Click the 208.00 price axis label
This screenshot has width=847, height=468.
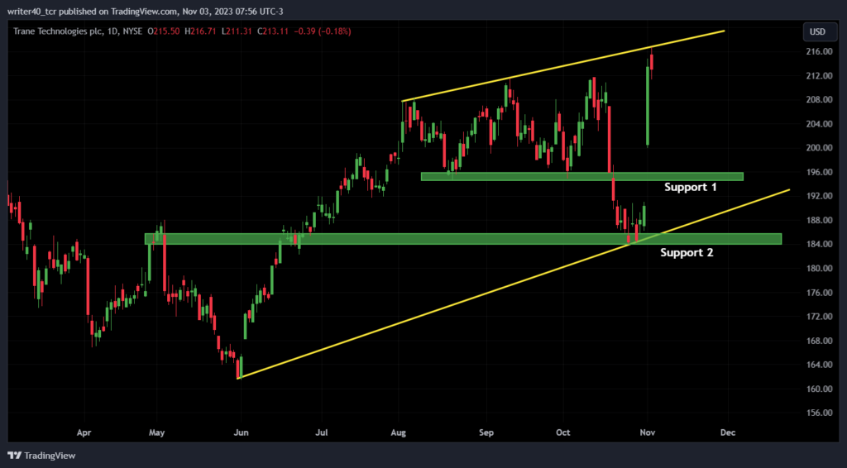tap(820, 99)
